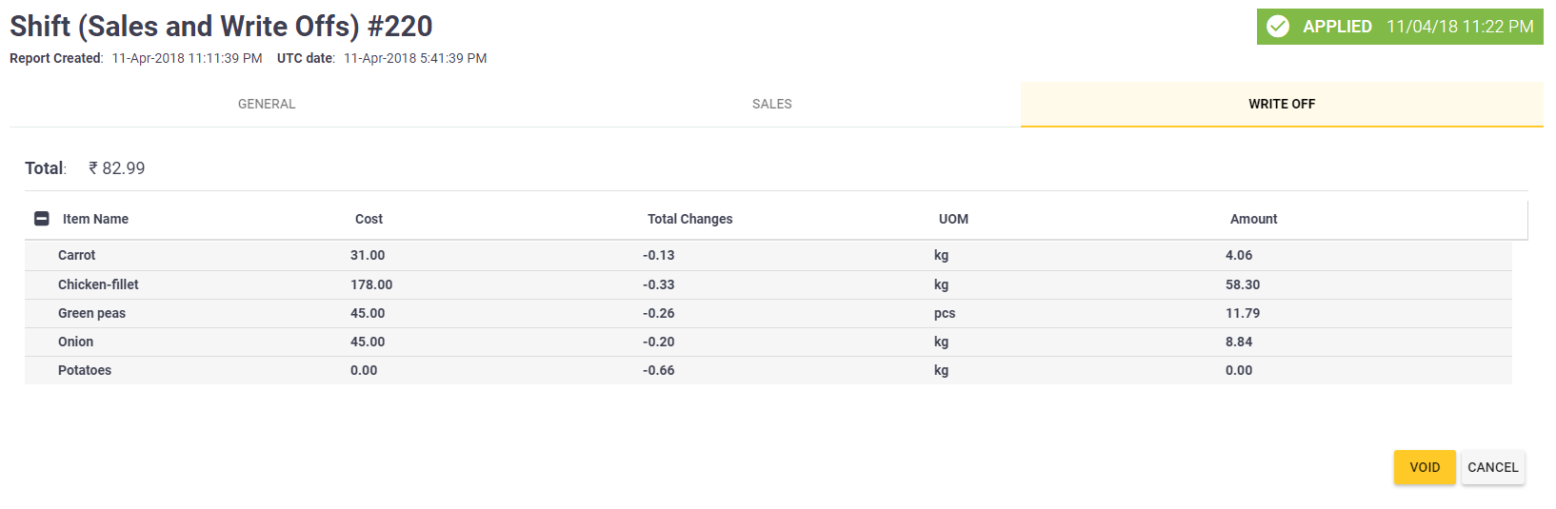Select the WRITE OFF tab

pos(1282,104)
